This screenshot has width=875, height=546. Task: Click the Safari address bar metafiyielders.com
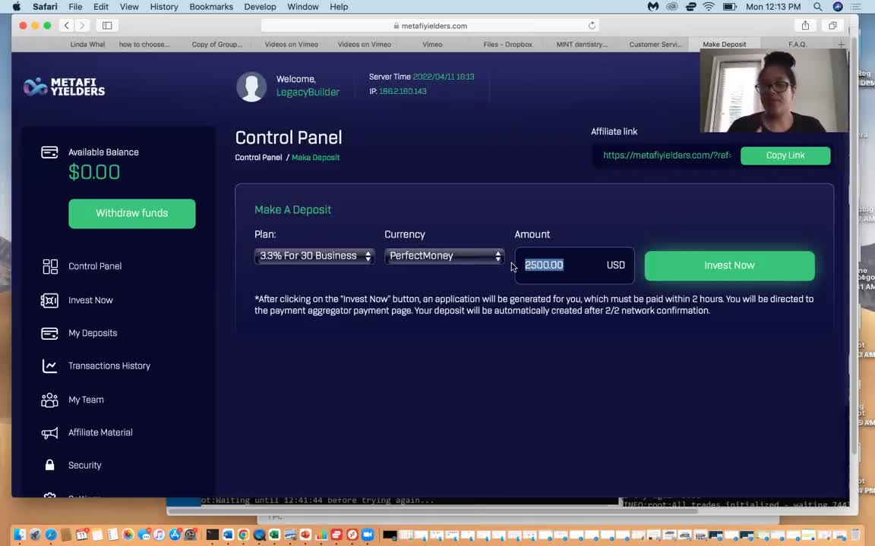tap(430, 26)
